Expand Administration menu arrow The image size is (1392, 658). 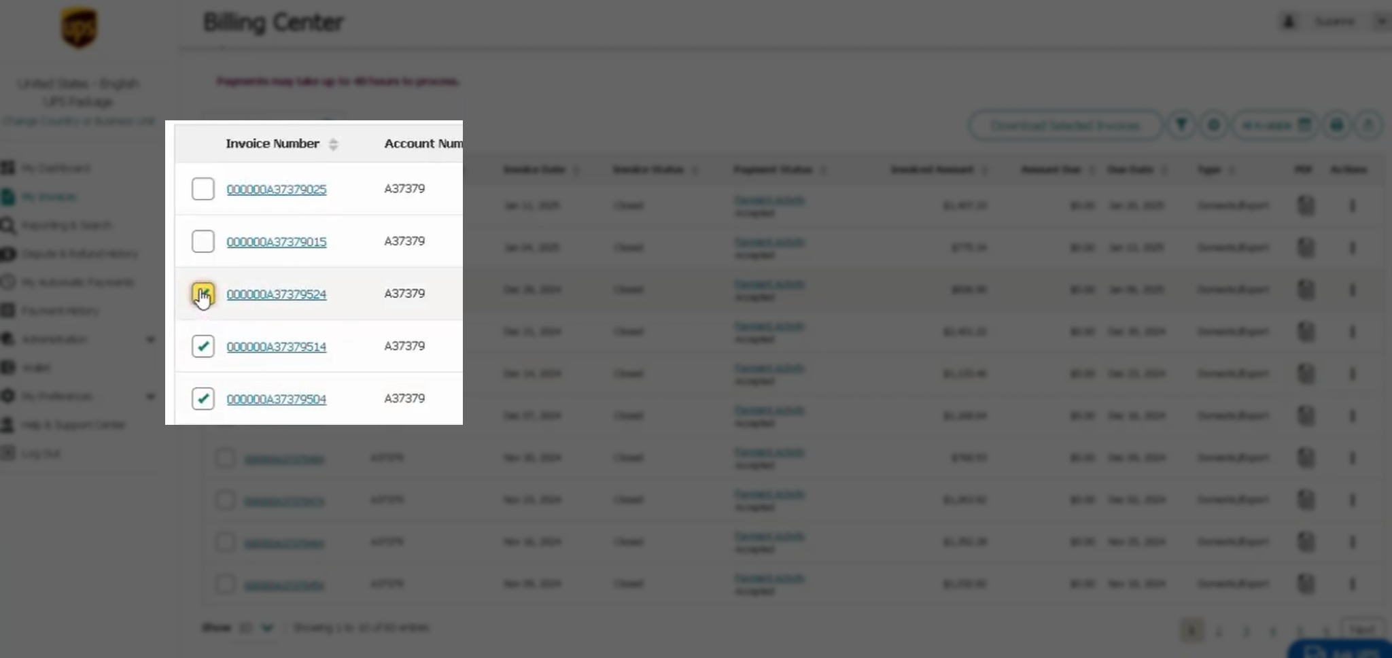pos(150,339)
